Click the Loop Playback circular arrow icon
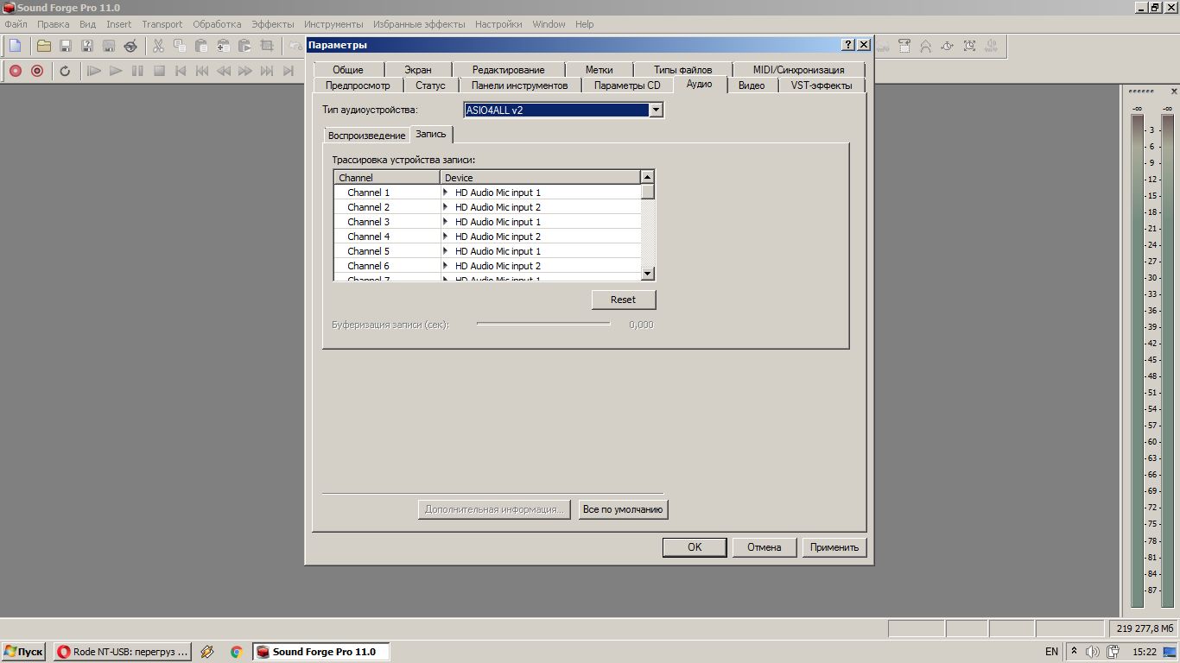This screenshot has height=663, width=1180. [65, 71]
